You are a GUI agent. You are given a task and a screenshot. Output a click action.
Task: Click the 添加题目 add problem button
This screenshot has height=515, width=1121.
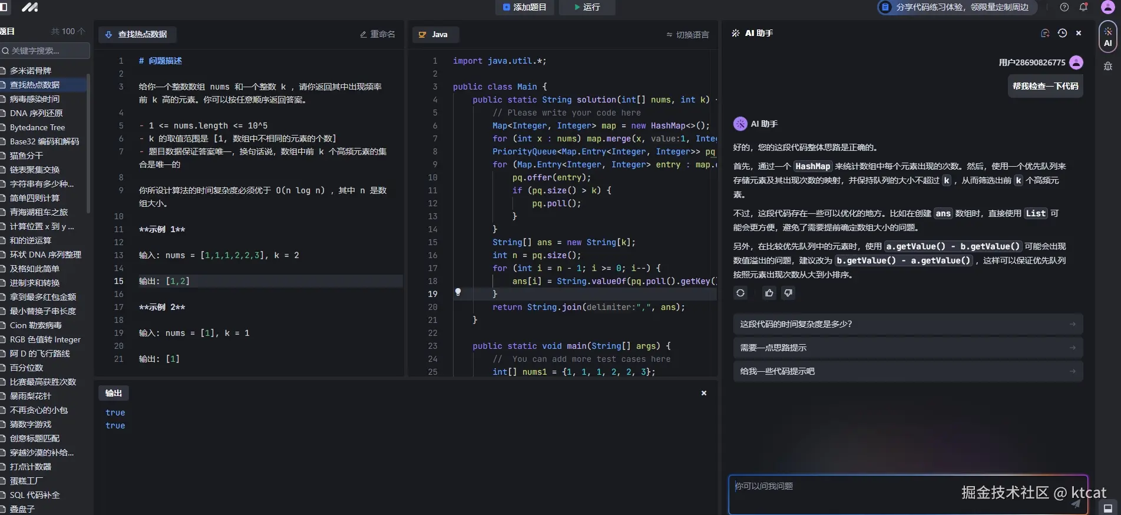click(x=524, y=7)
